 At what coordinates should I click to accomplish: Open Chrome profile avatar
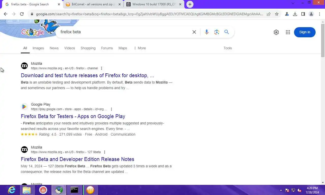(x=311, y=14)
